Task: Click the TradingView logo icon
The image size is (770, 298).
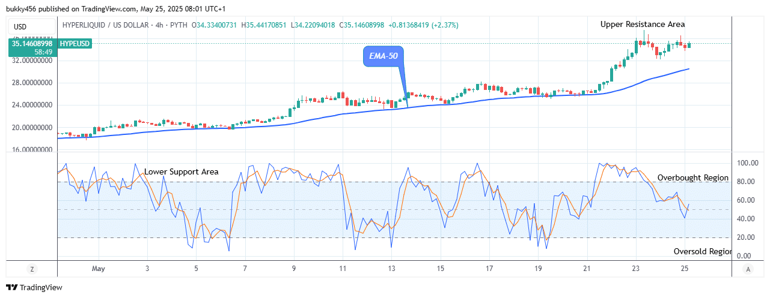Action: click(x=11, y=288)
